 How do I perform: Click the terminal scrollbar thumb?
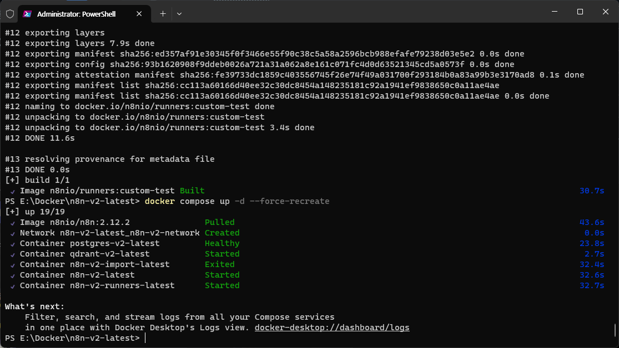click(x=615, y=330)
